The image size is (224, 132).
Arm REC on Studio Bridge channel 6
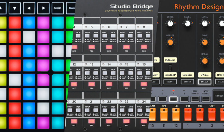pos(109,47)
